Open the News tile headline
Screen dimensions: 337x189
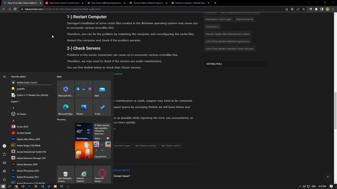[102, 132]
